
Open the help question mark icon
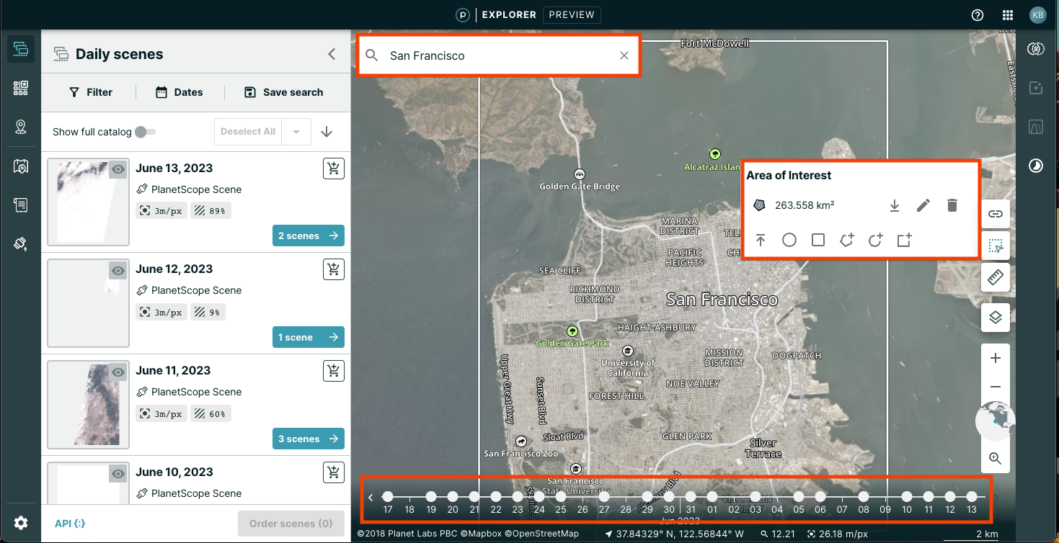[x=978, y=15]
